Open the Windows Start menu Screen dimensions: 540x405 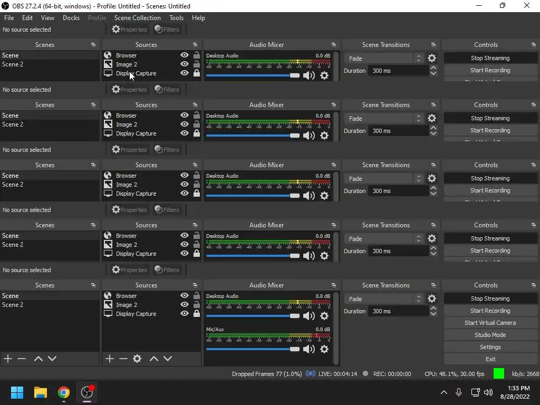(x=17, y=392)
